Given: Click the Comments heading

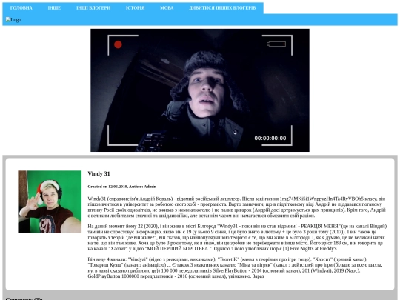Looking at the screenshot, I should (24, 299).
